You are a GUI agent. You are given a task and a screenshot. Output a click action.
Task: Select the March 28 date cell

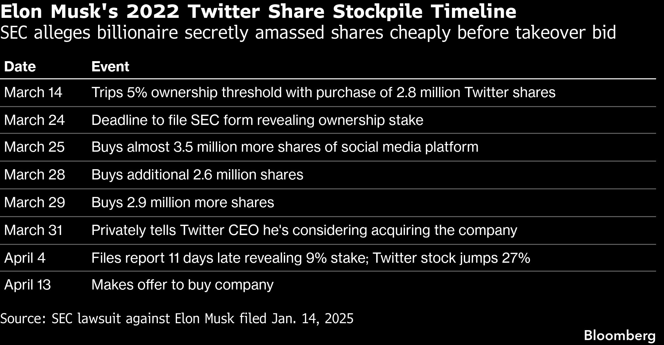click(35, 175)
